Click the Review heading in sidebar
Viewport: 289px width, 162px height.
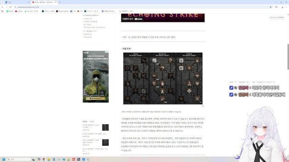[x=89, y=31]
